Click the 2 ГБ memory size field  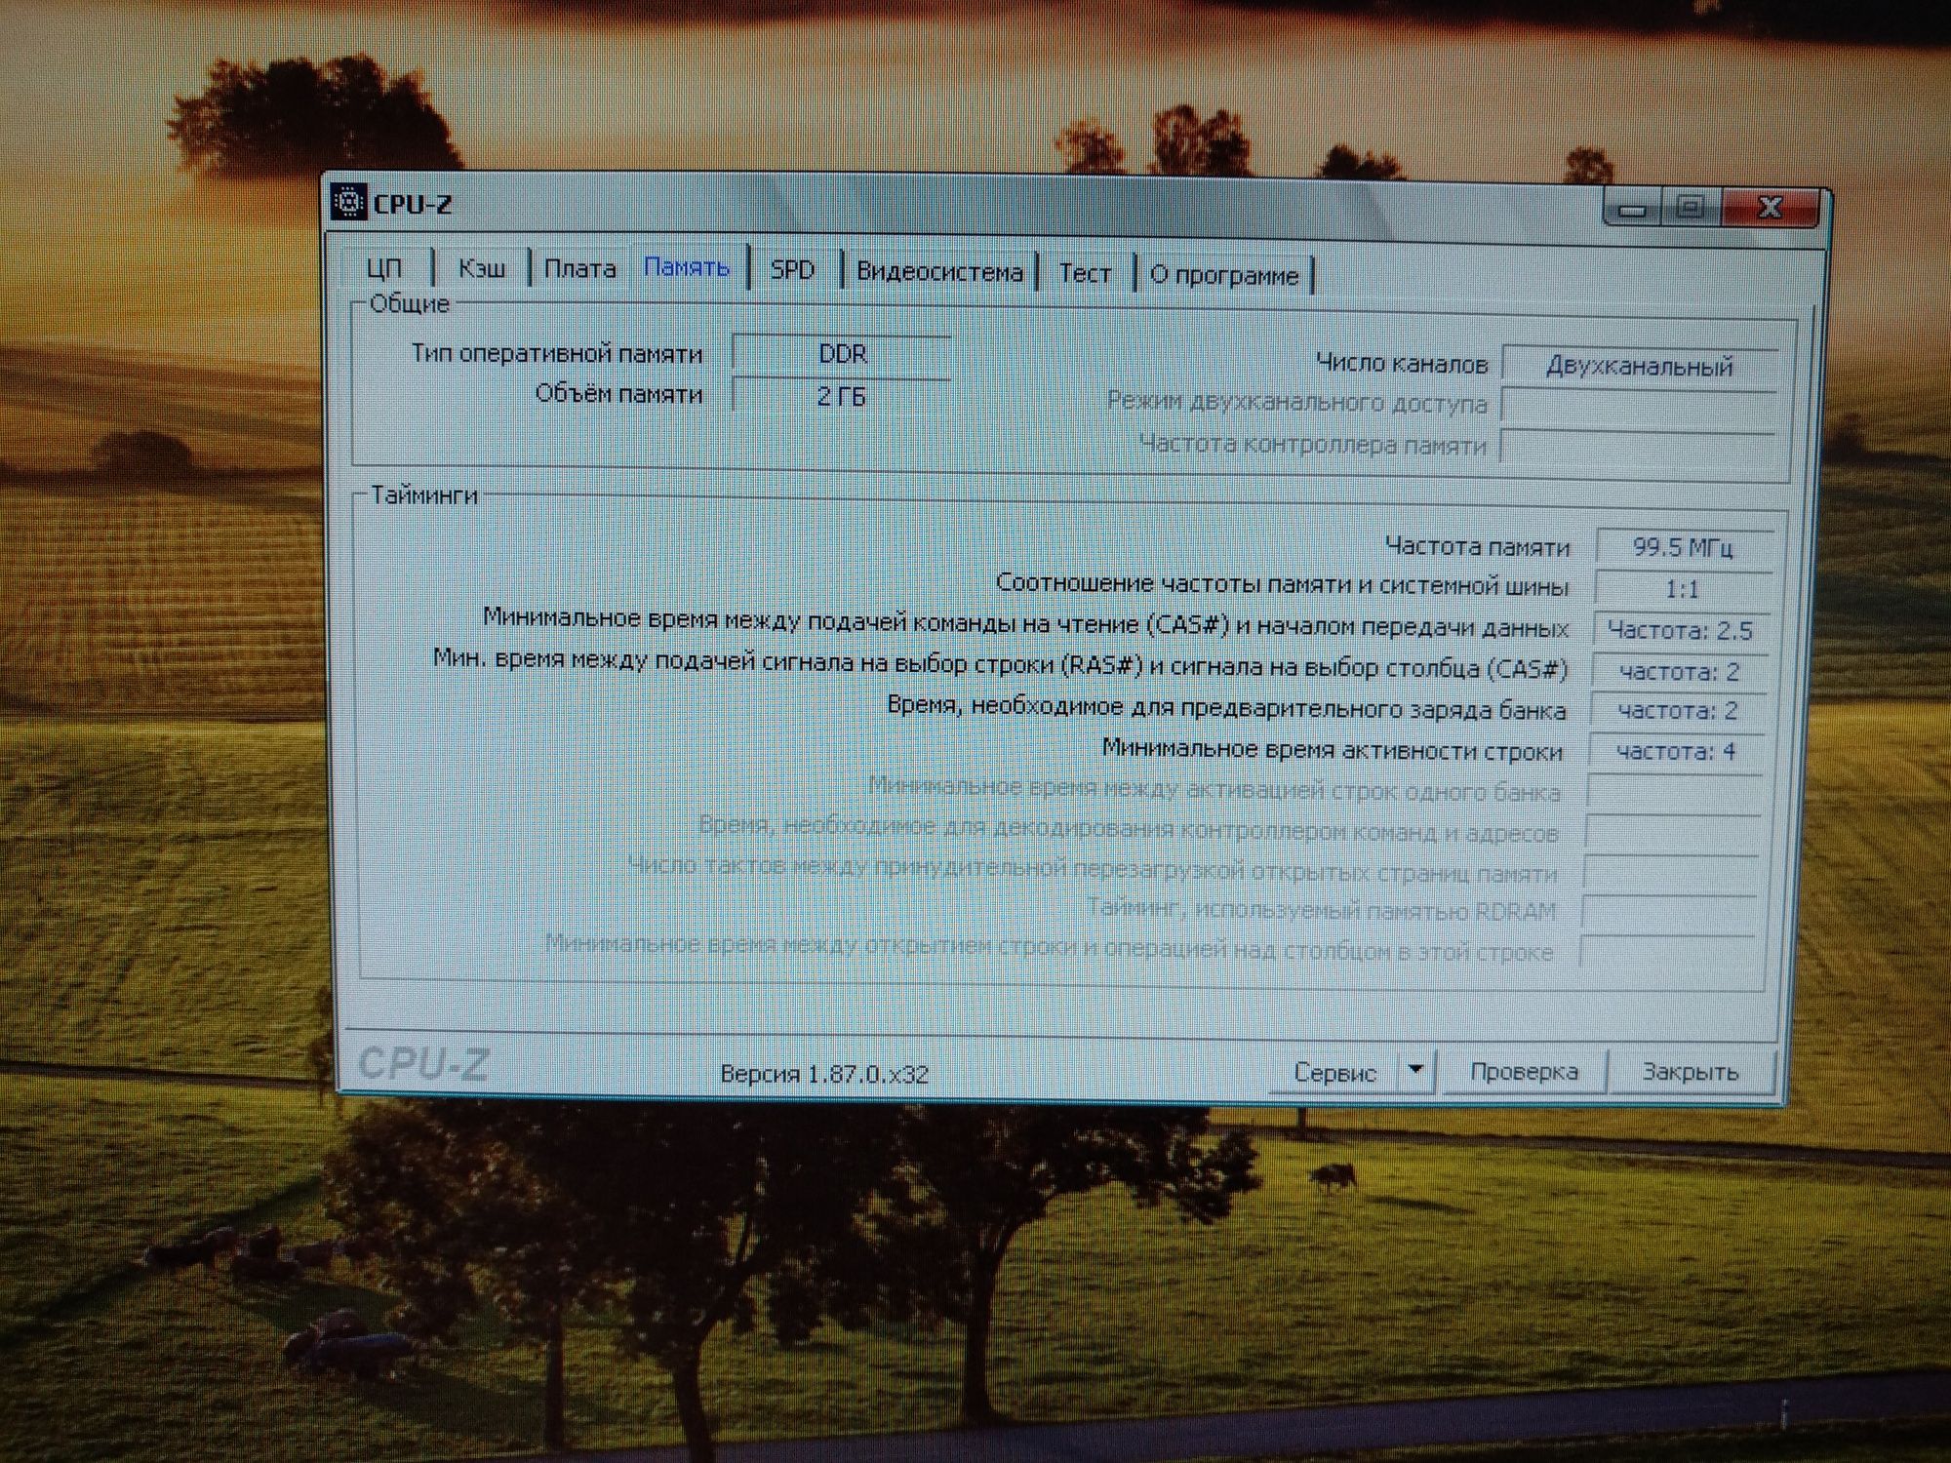(x=842, y=396)
